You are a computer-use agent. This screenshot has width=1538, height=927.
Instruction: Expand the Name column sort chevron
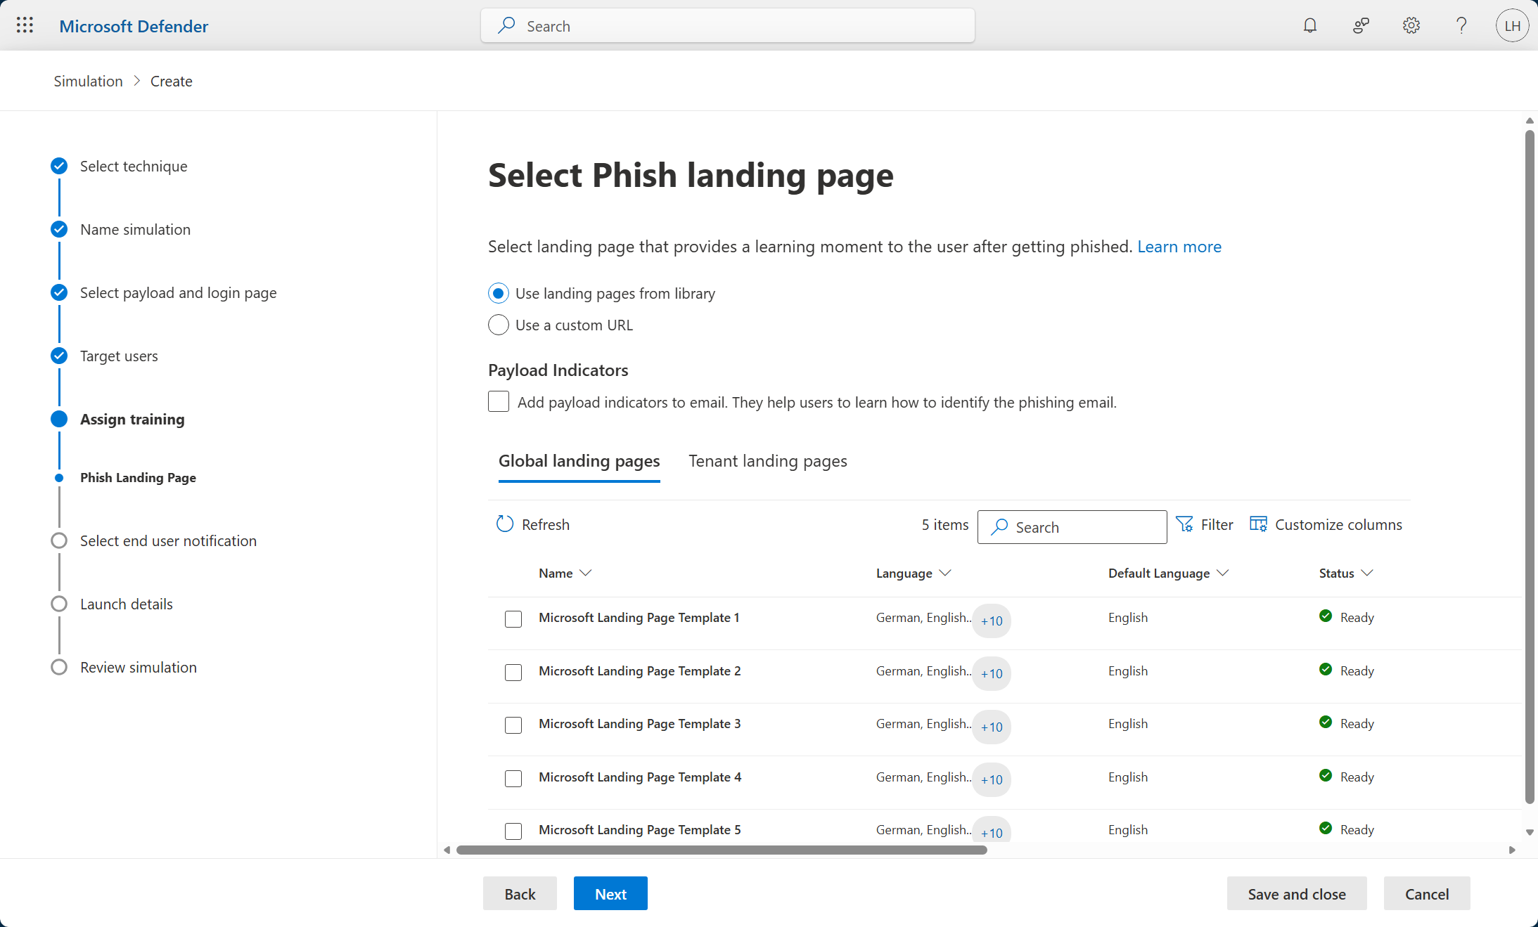pos(585,573)
